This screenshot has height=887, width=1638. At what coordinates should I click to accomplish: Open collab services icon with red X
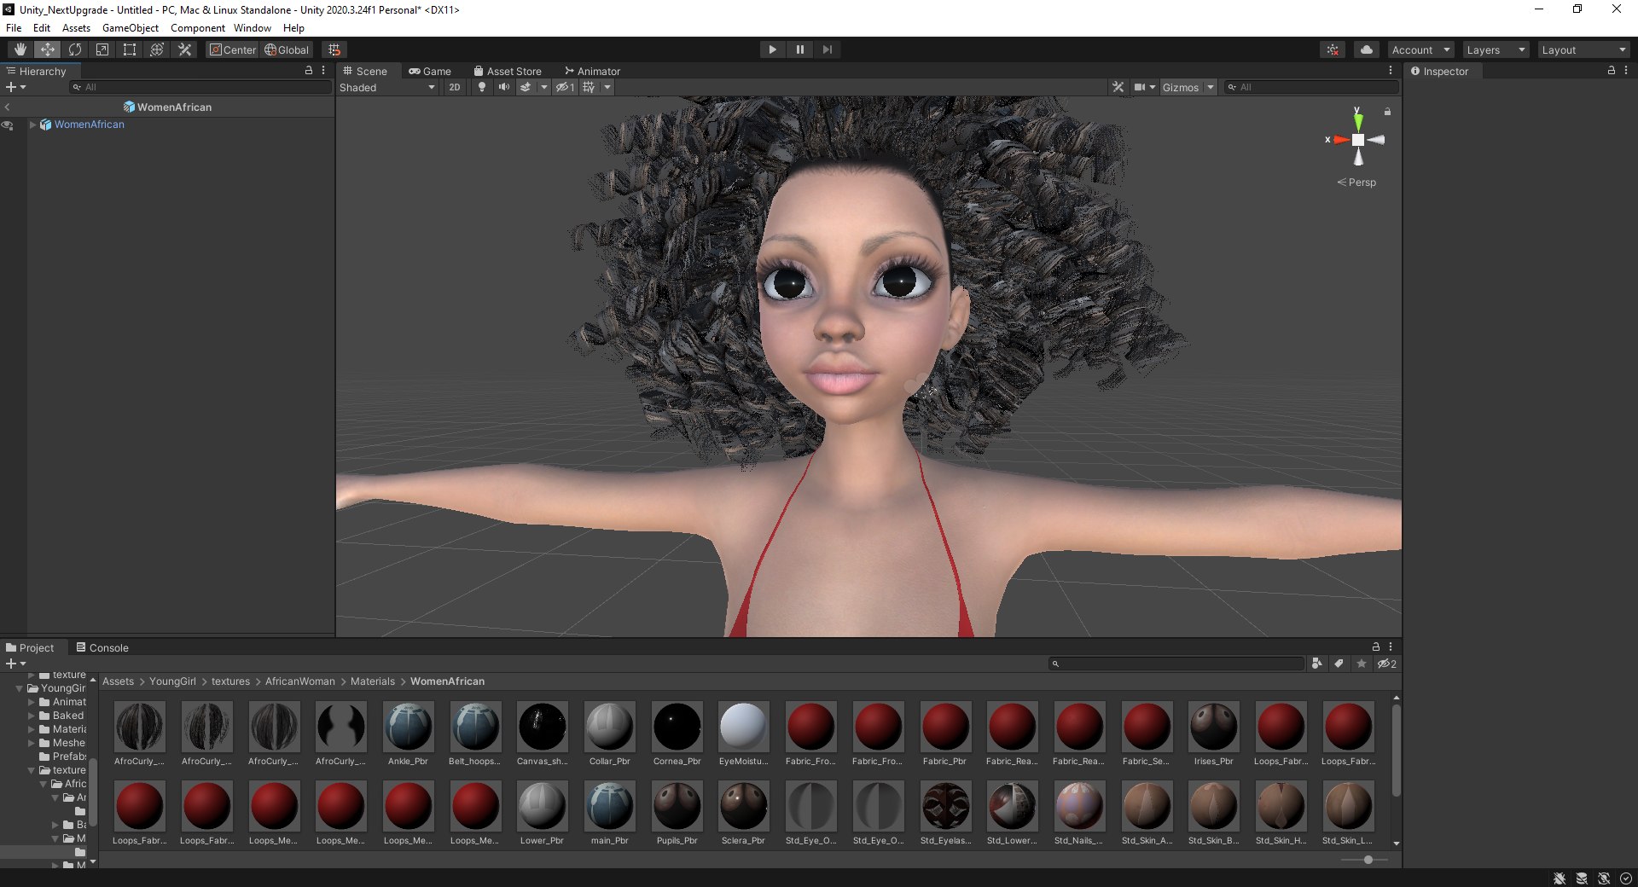(1333, 49)
